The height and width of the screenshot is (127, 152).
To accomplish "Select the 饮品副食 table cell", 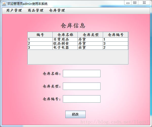I will [65, 43].
